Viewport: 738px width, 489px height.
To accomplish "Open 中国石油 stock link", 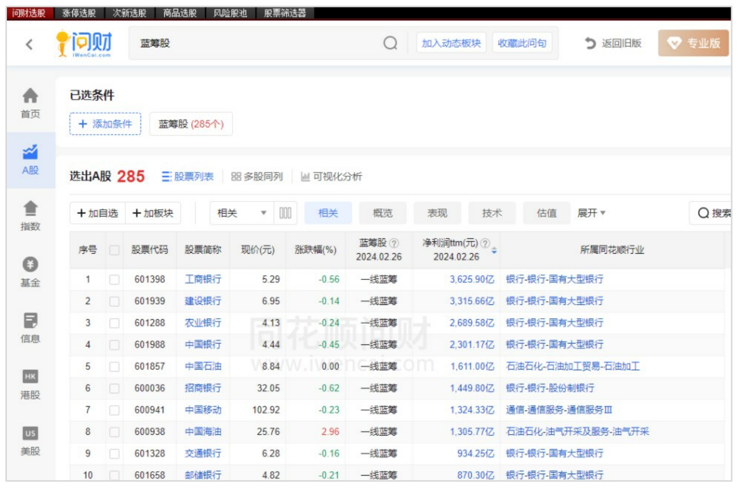I will pyautogui.click(x=203, y=367).
